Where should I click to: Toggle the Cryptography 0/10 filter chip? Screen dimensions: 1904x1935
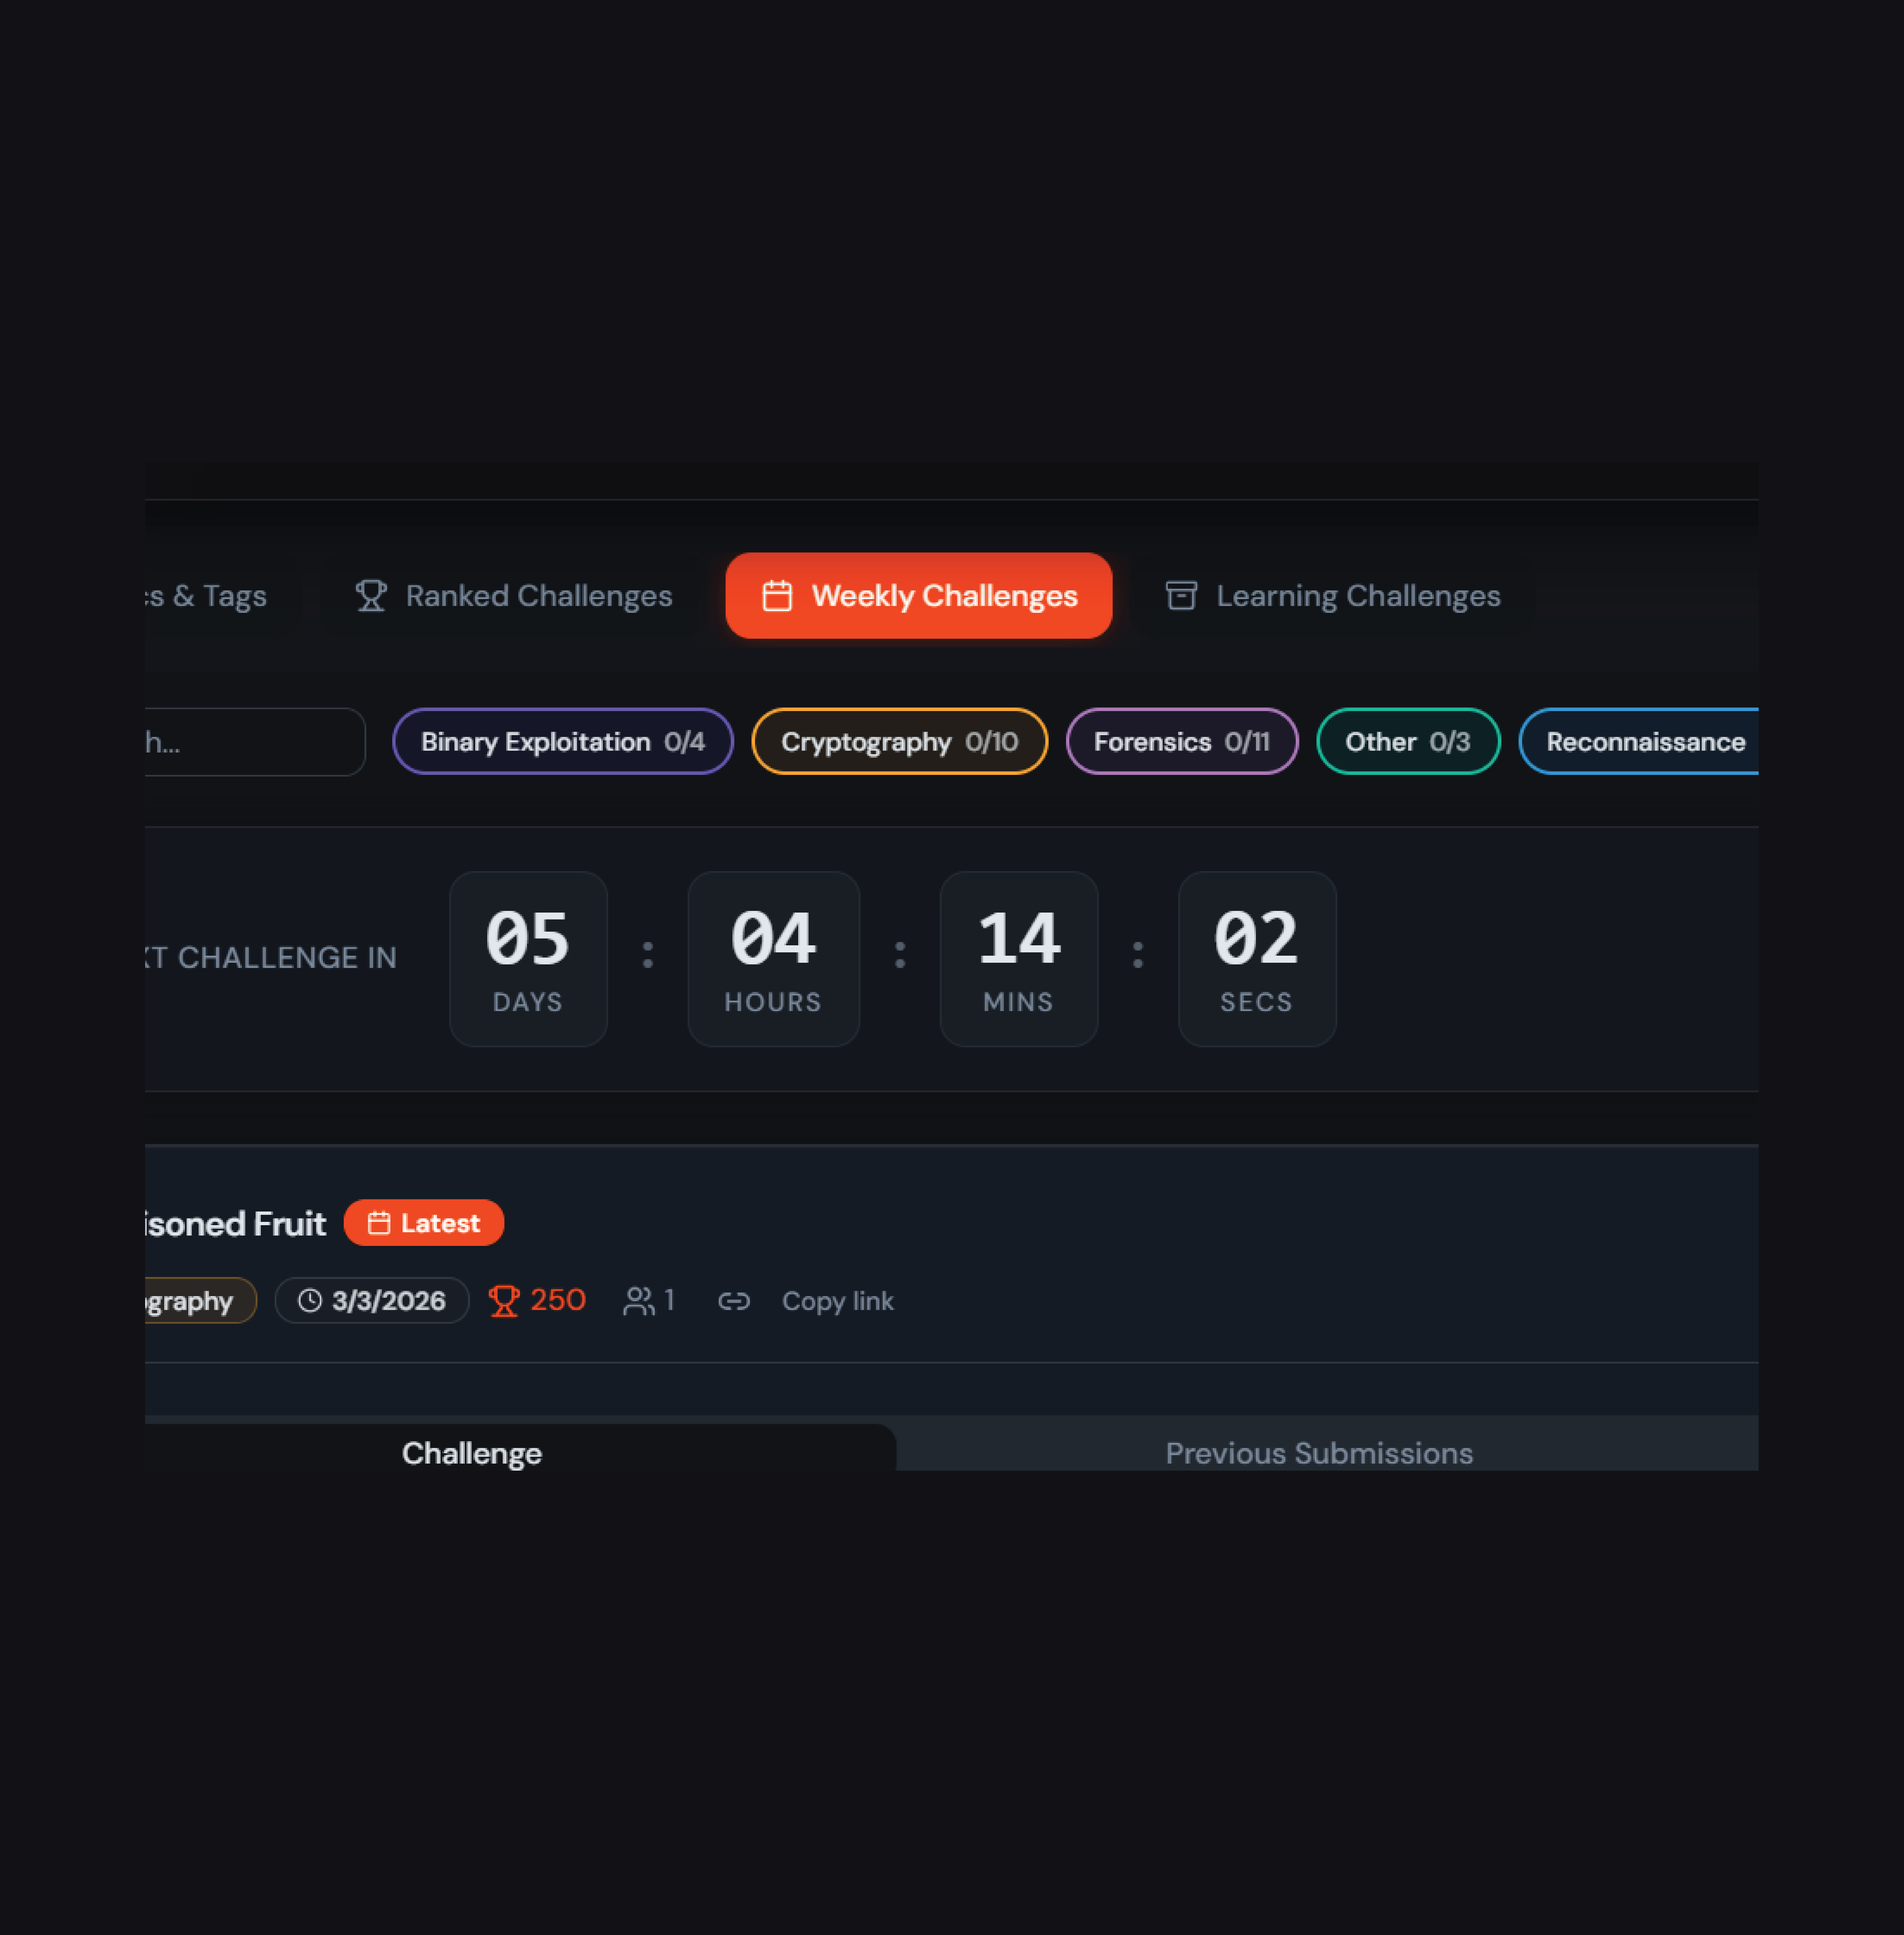point(899,742)
